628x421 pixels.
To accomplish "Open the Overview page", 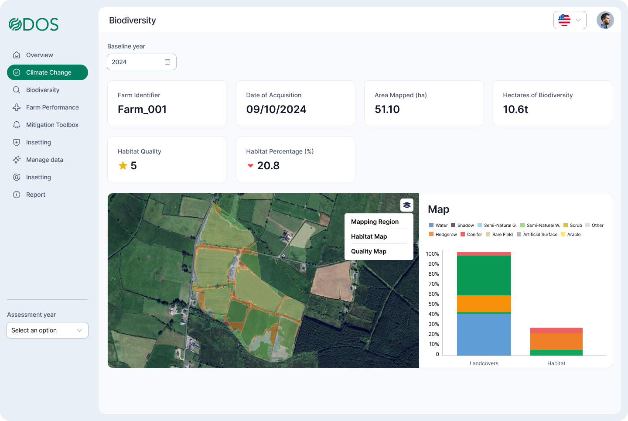I will (48, 55).
